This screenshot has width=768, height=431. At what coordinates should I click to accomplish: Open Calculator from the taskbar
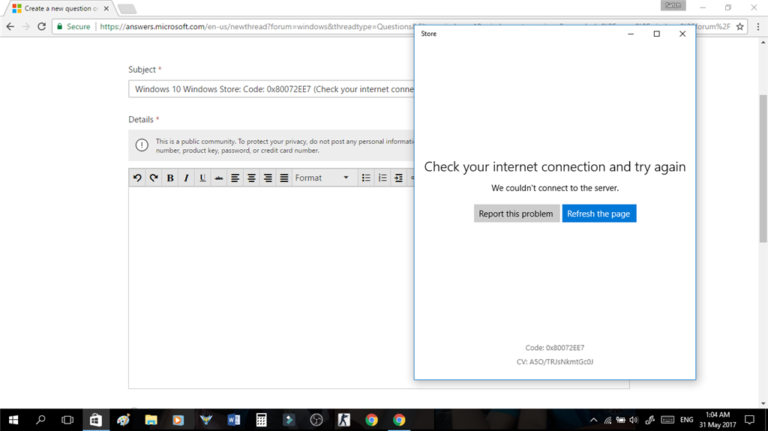tap(261, 420)
